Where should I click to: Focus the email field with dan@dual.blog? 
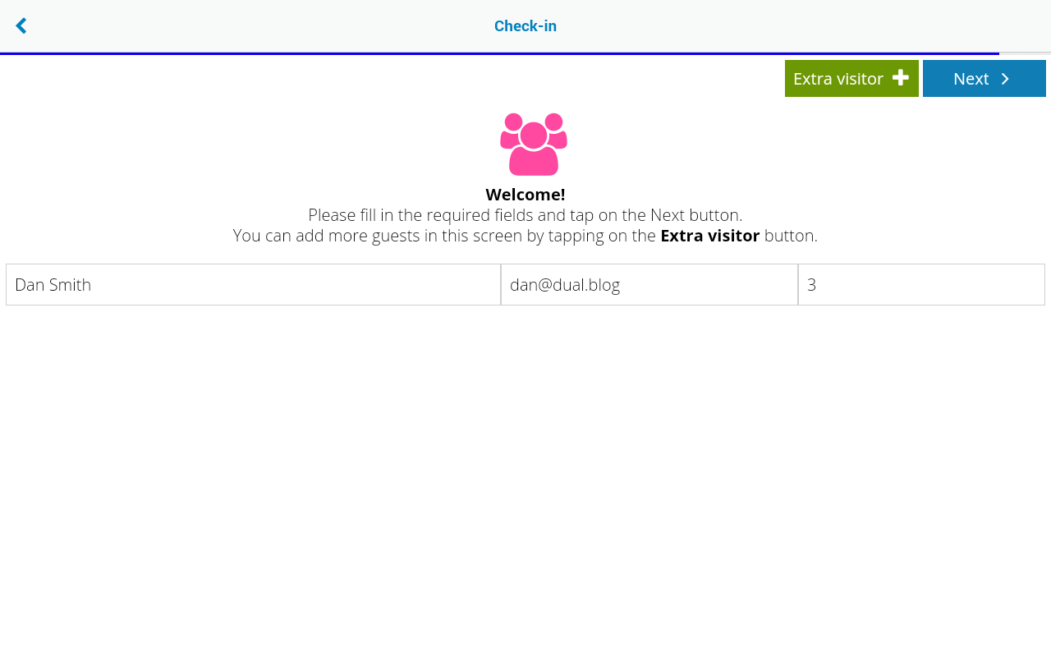point(649,284)
